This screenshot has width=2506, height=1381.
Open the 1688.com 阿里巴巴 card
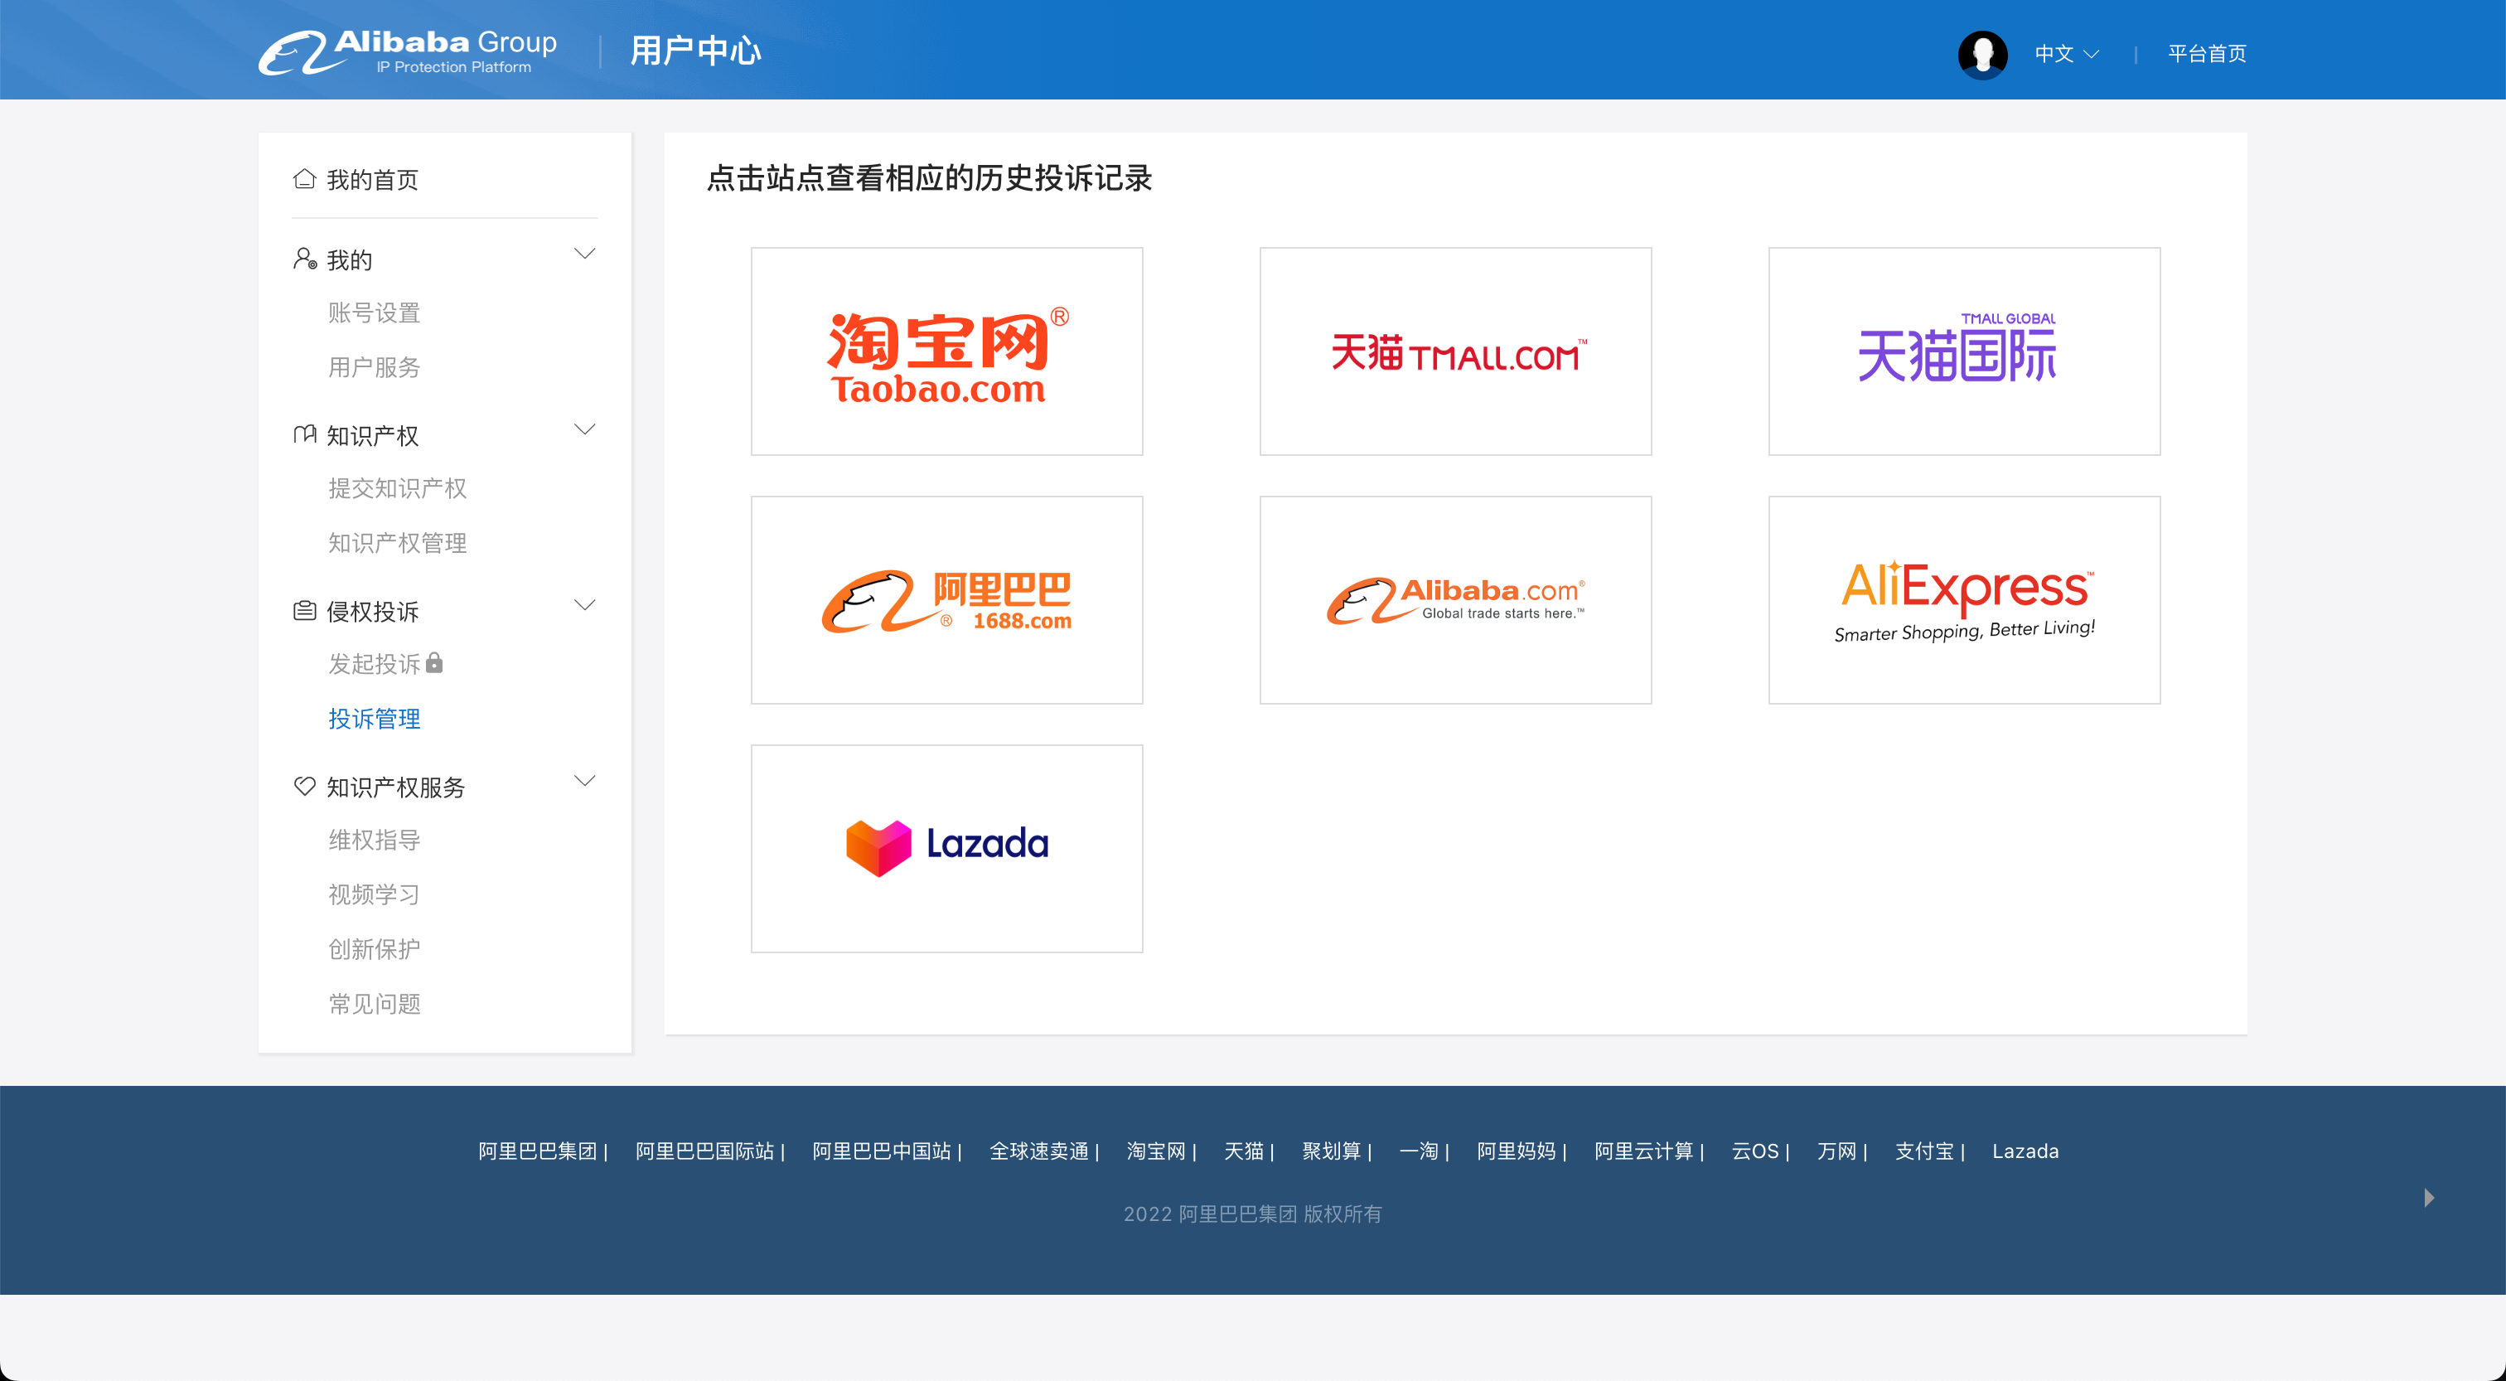[x=946, y=600]
